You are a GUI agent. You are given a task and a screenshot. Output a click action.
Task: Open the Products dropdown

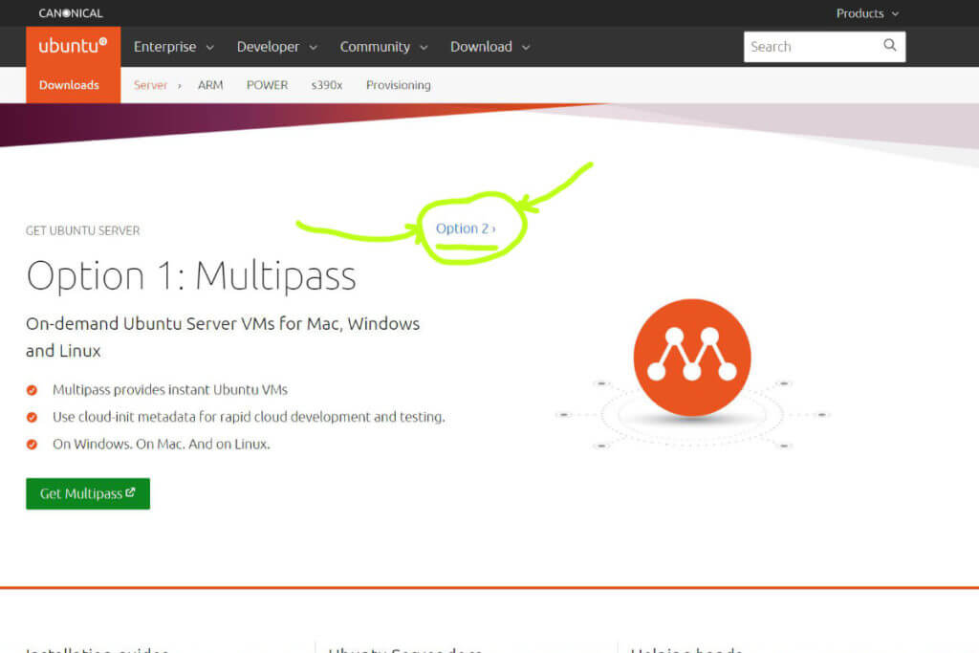pyautogui.click(x=867, y=13)
